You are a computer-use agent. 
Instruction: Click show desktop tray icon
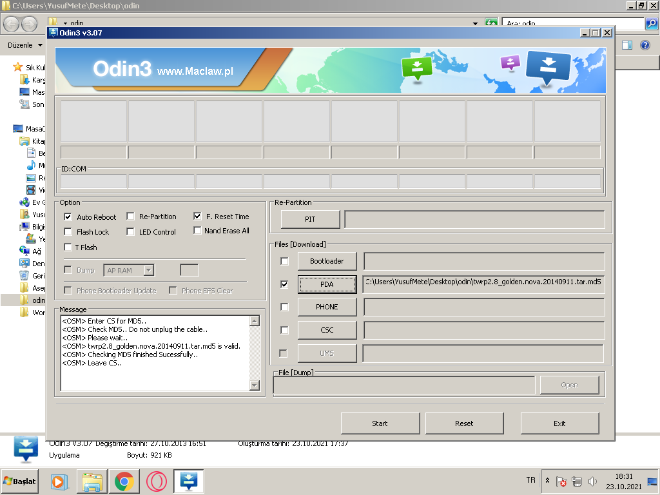[652, 481]
